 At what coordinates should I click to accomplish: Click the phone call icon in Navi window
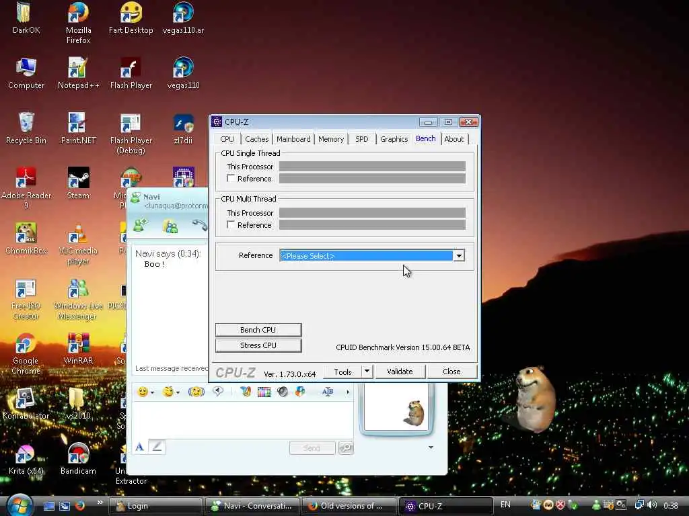(x=199, y=225)
